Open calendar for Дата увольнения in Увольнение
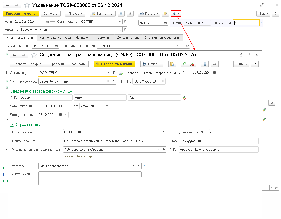Screen dimensions: 281x219 tap(56, 46)
